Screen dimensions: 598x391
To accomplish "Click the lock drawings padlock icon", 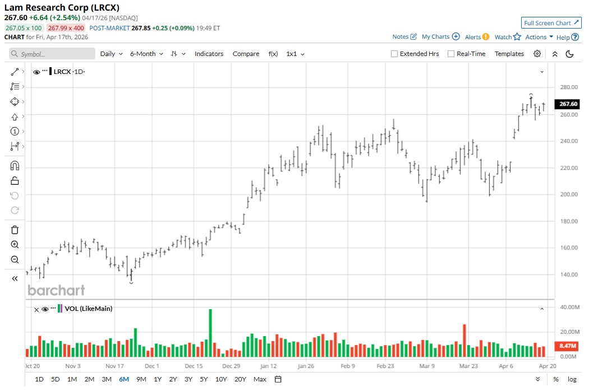I will (15, 180).
